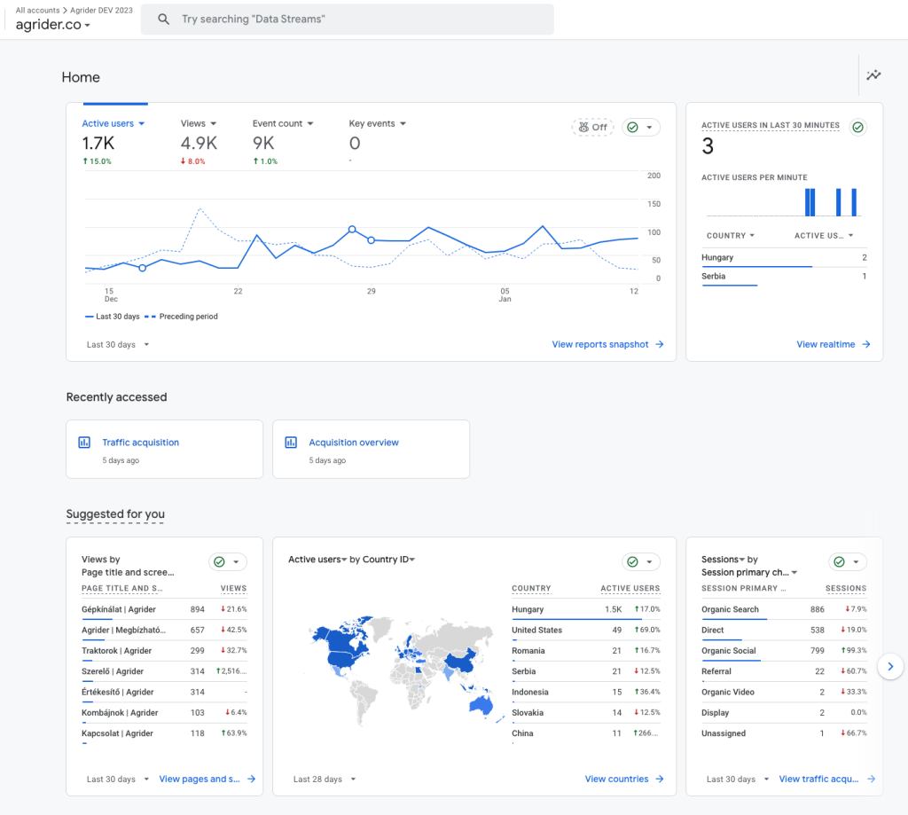Click the data quality checkmark in realtime card
Screen dimensions: 908x815
tap(857, 127)
